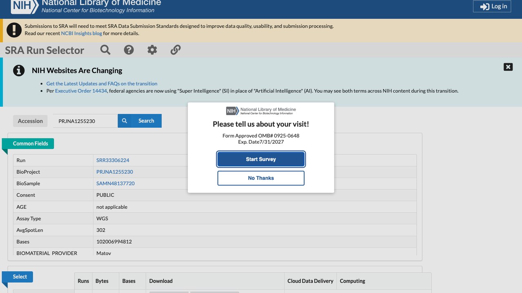Click the Accession input field
522x293 pixels.
pos(85,121)
